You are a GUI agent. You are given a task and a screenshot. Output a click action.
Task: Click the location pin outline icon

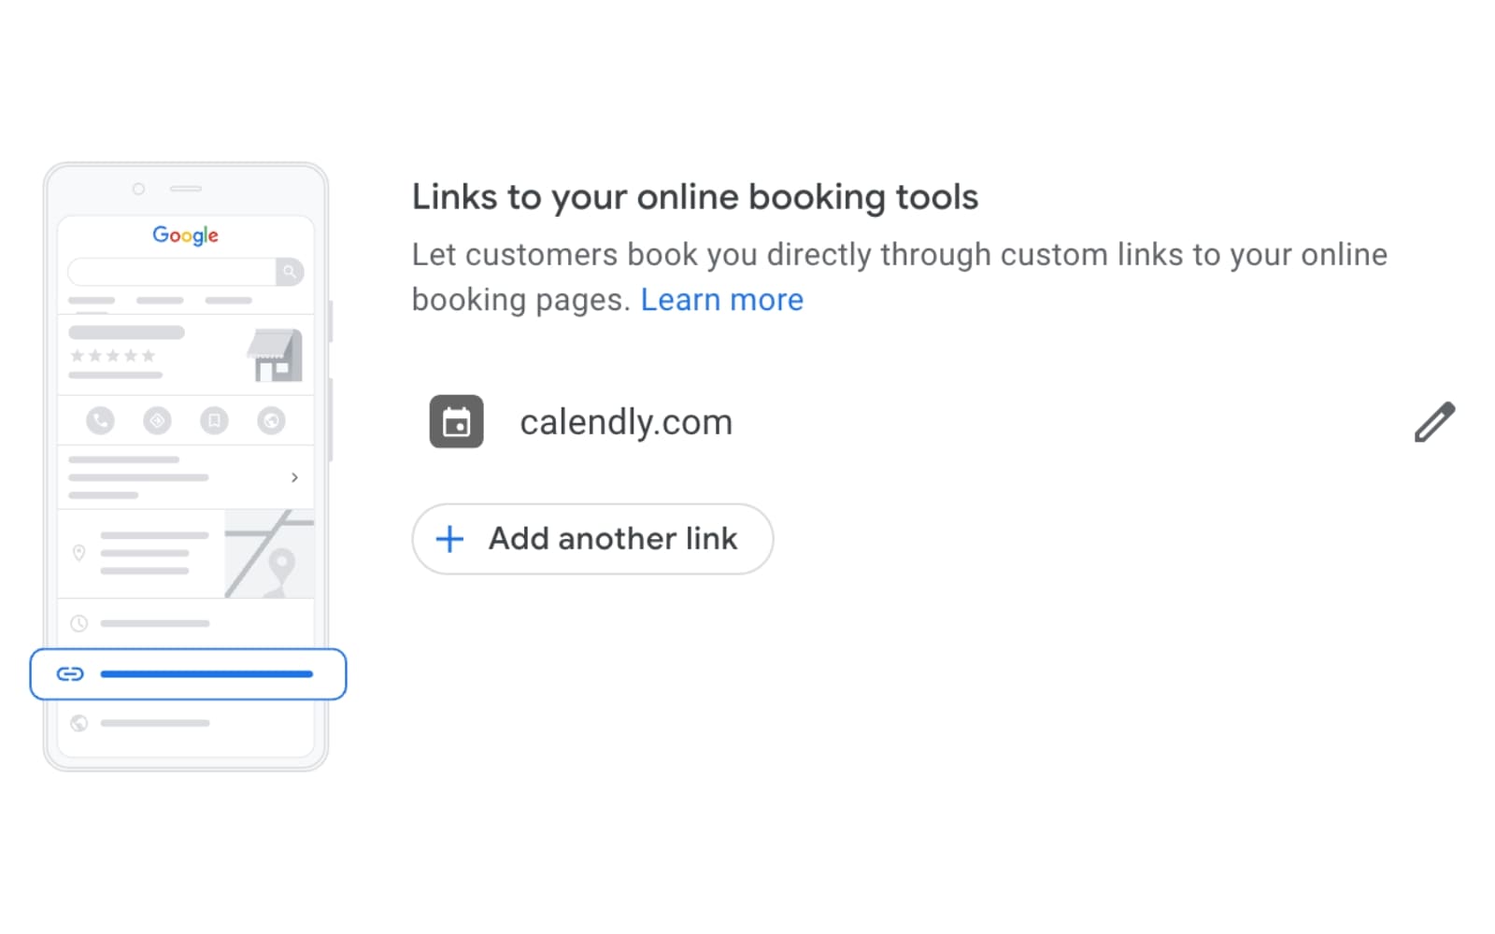[79, 553]
